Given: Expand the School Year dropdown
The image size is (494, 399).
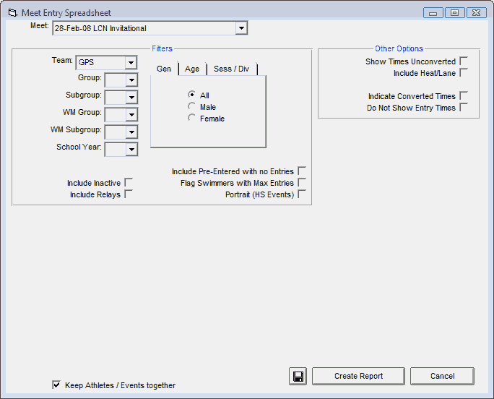Looking at the screenshot, I should [131, 149].
